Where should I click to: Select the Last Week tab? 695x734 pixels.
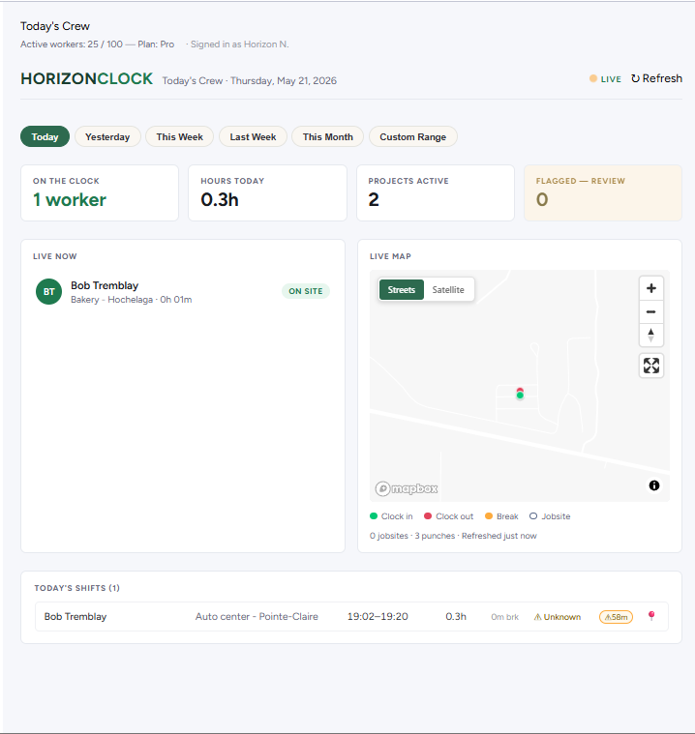[253, 136]
